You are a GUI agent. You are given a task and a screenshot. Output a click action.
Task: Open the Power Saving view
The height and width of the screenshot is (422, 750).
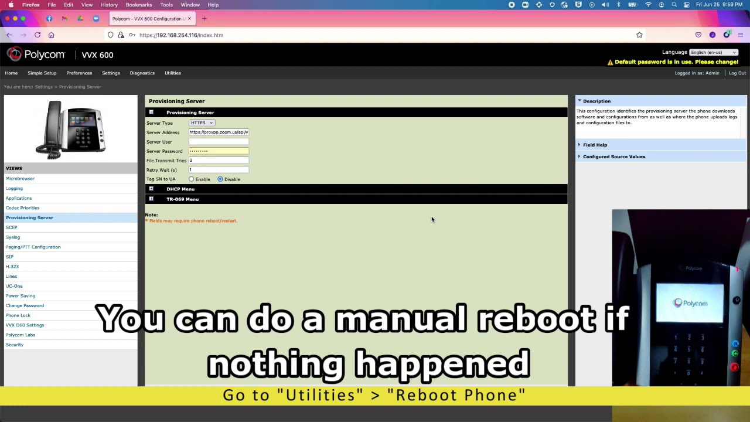[x=21, y=296]
